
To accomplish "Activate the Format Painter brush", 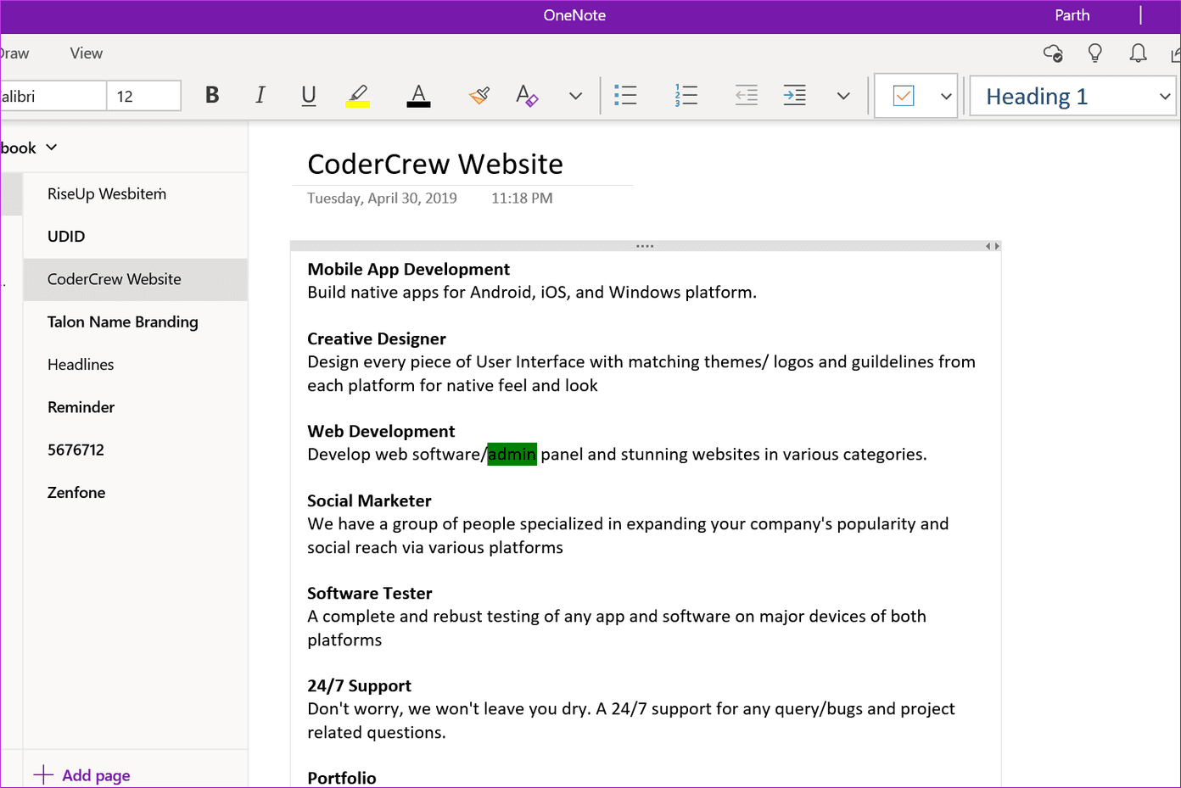I will coord(479,96).
